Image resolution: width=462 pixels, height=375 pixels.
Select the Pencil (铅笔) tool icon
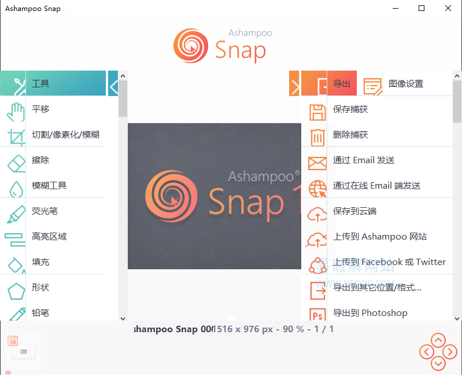(17, 314)
